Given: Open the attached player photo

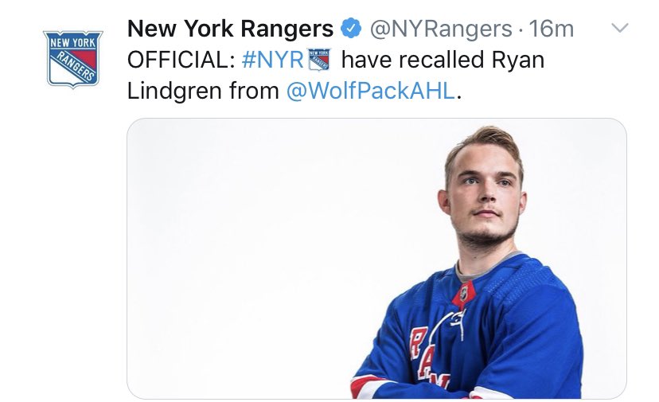Looking at the screenshot, I should [x=376, y=259].
